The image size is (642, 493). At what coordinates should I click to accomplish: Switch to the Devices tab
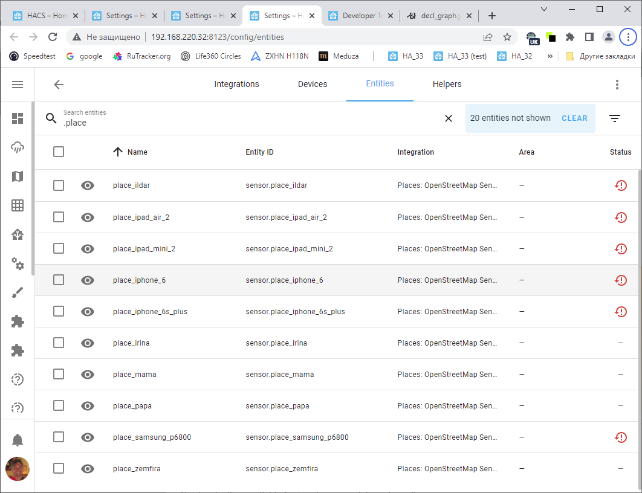coord(313,84)
